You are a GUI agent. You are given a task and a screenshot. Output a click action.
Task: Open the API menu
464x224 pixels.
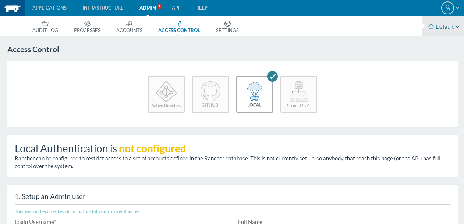coord(176,8)
